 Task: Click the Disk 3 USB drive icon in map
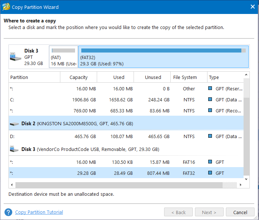(15, 57)
